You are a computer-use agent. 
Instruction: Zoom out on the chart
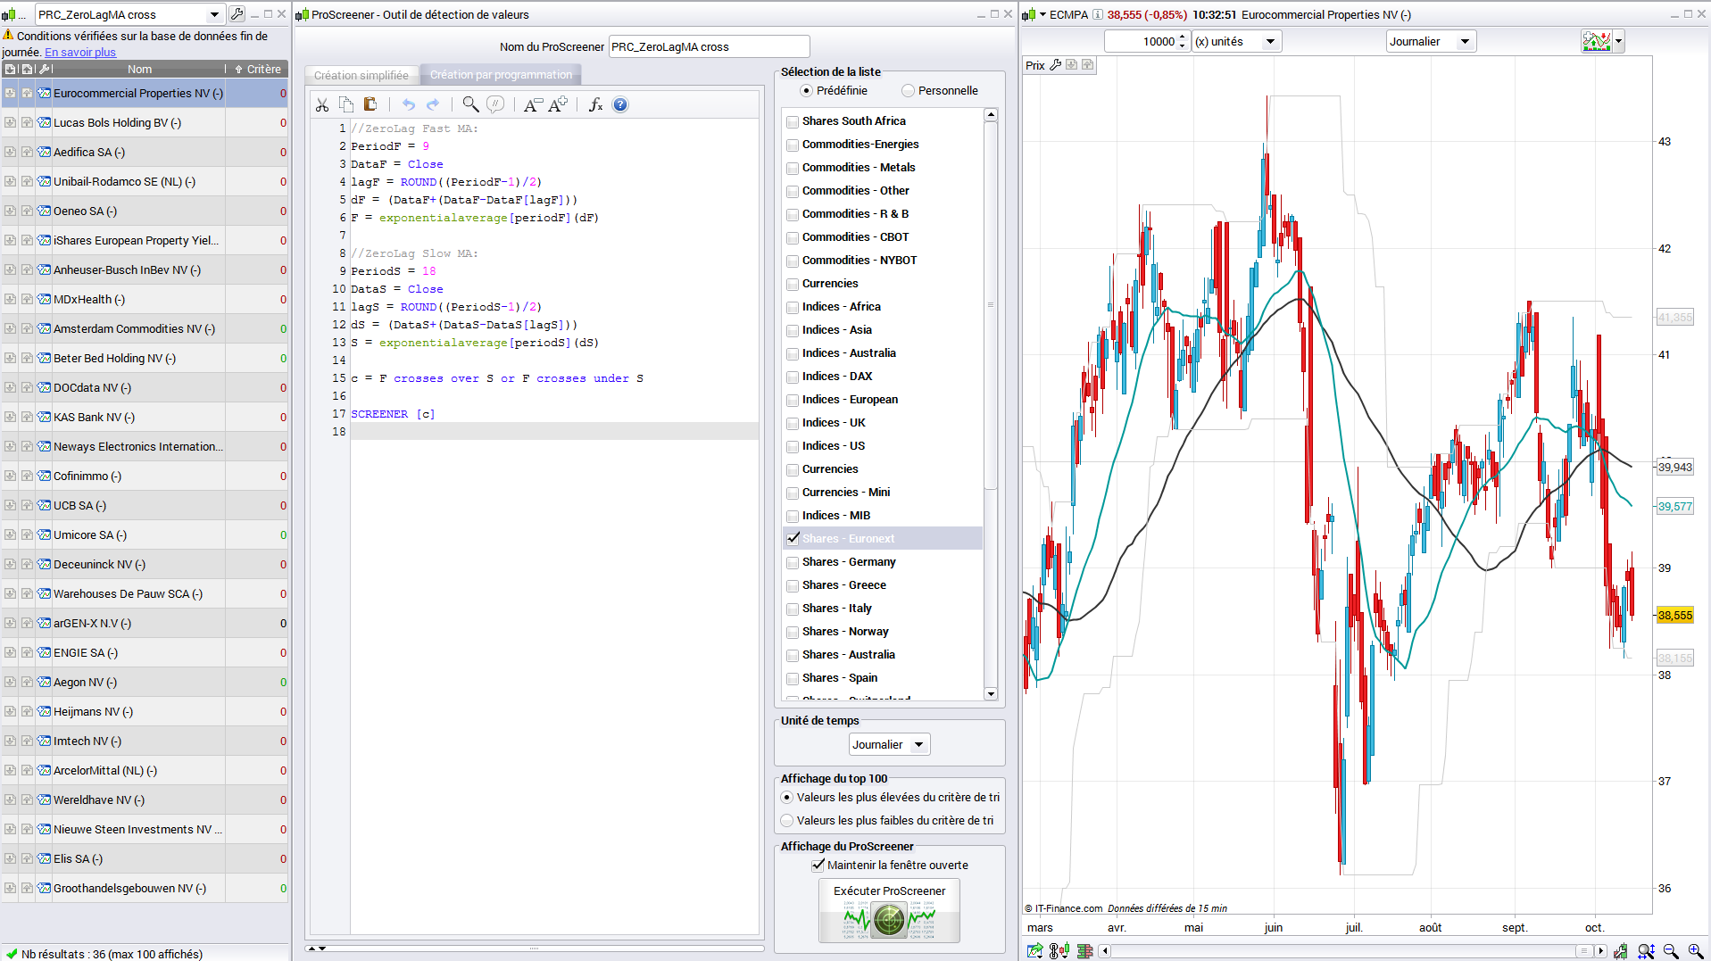[x=1671, y=951]
